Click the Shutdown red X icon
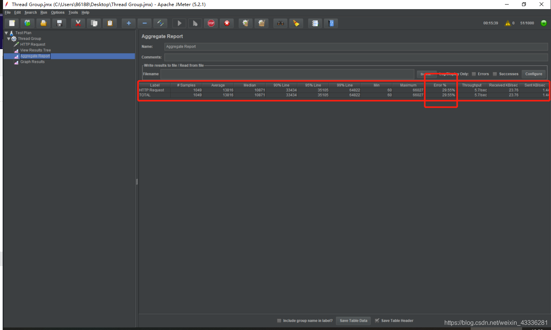This screenshot has height=330, width=551. point(227,23)
